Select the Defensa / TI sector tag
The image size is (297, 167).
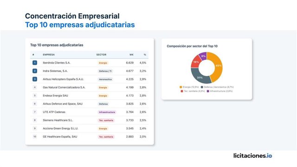105,71
